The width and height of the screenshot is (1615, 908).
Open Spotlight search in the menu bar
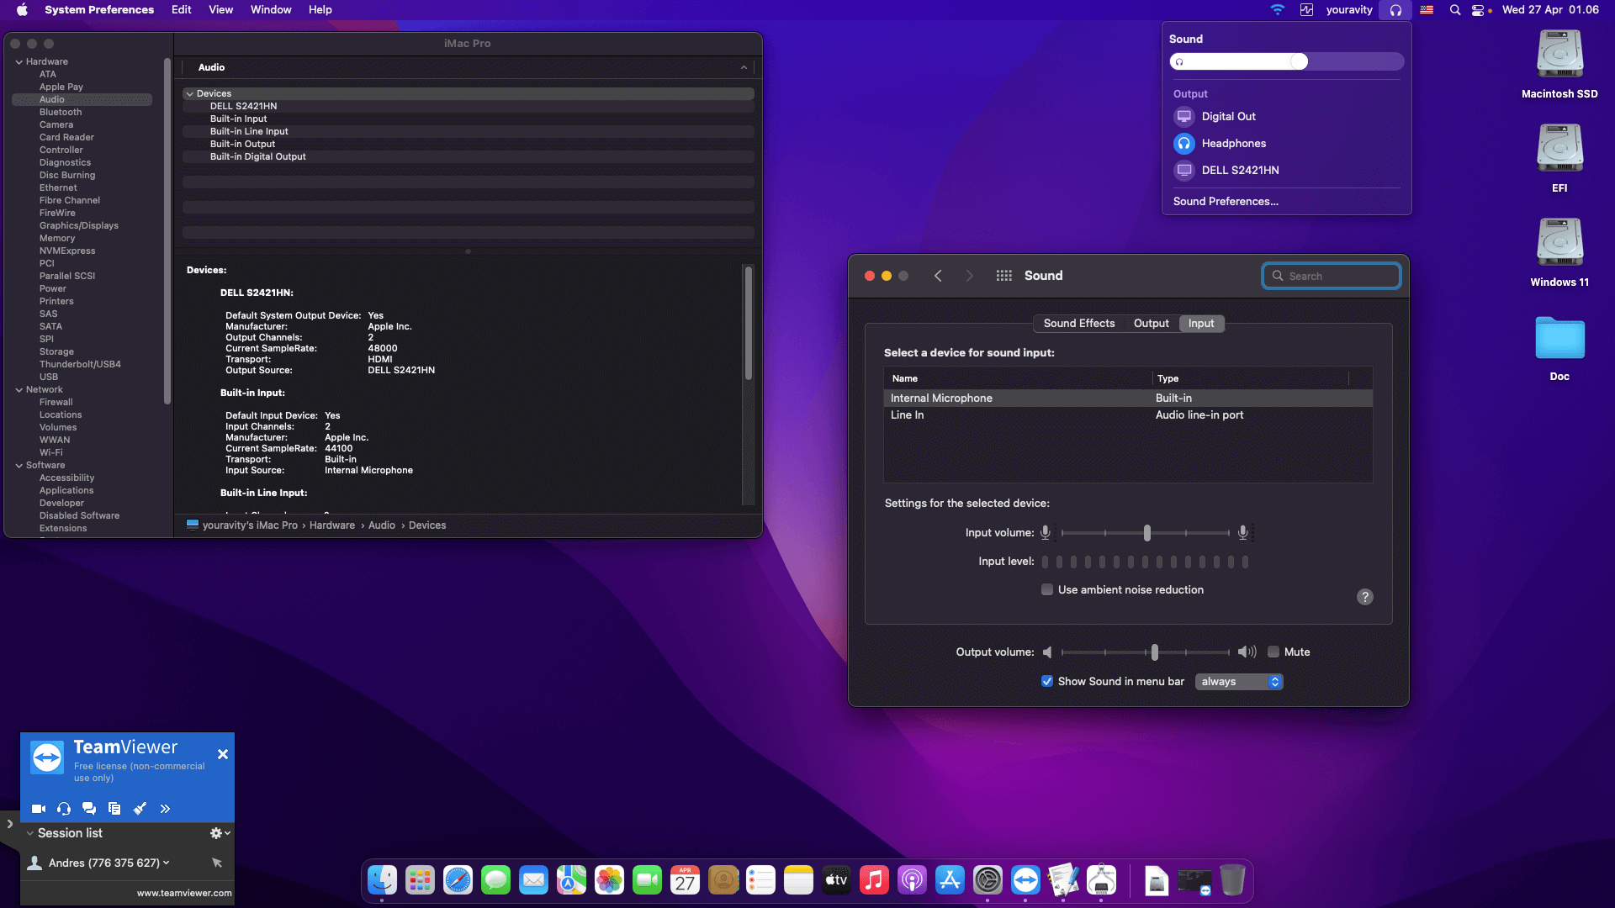click(x=1455, y=10)
